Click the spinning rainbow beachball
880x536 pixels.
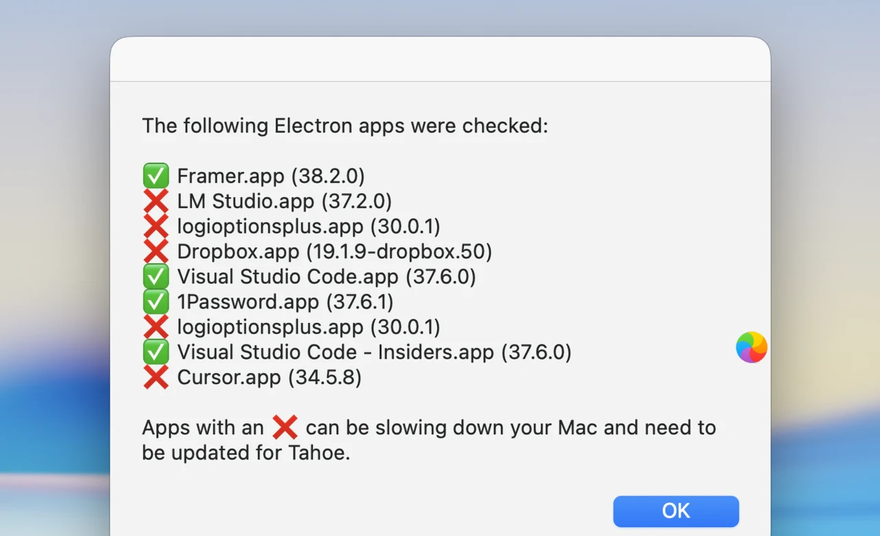[x=751, y=347]
